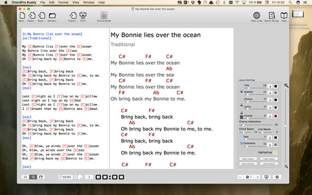The width and height of the screenshot is (312, 195).
Task: Select the middle split view mode
Action: point(33,177)
